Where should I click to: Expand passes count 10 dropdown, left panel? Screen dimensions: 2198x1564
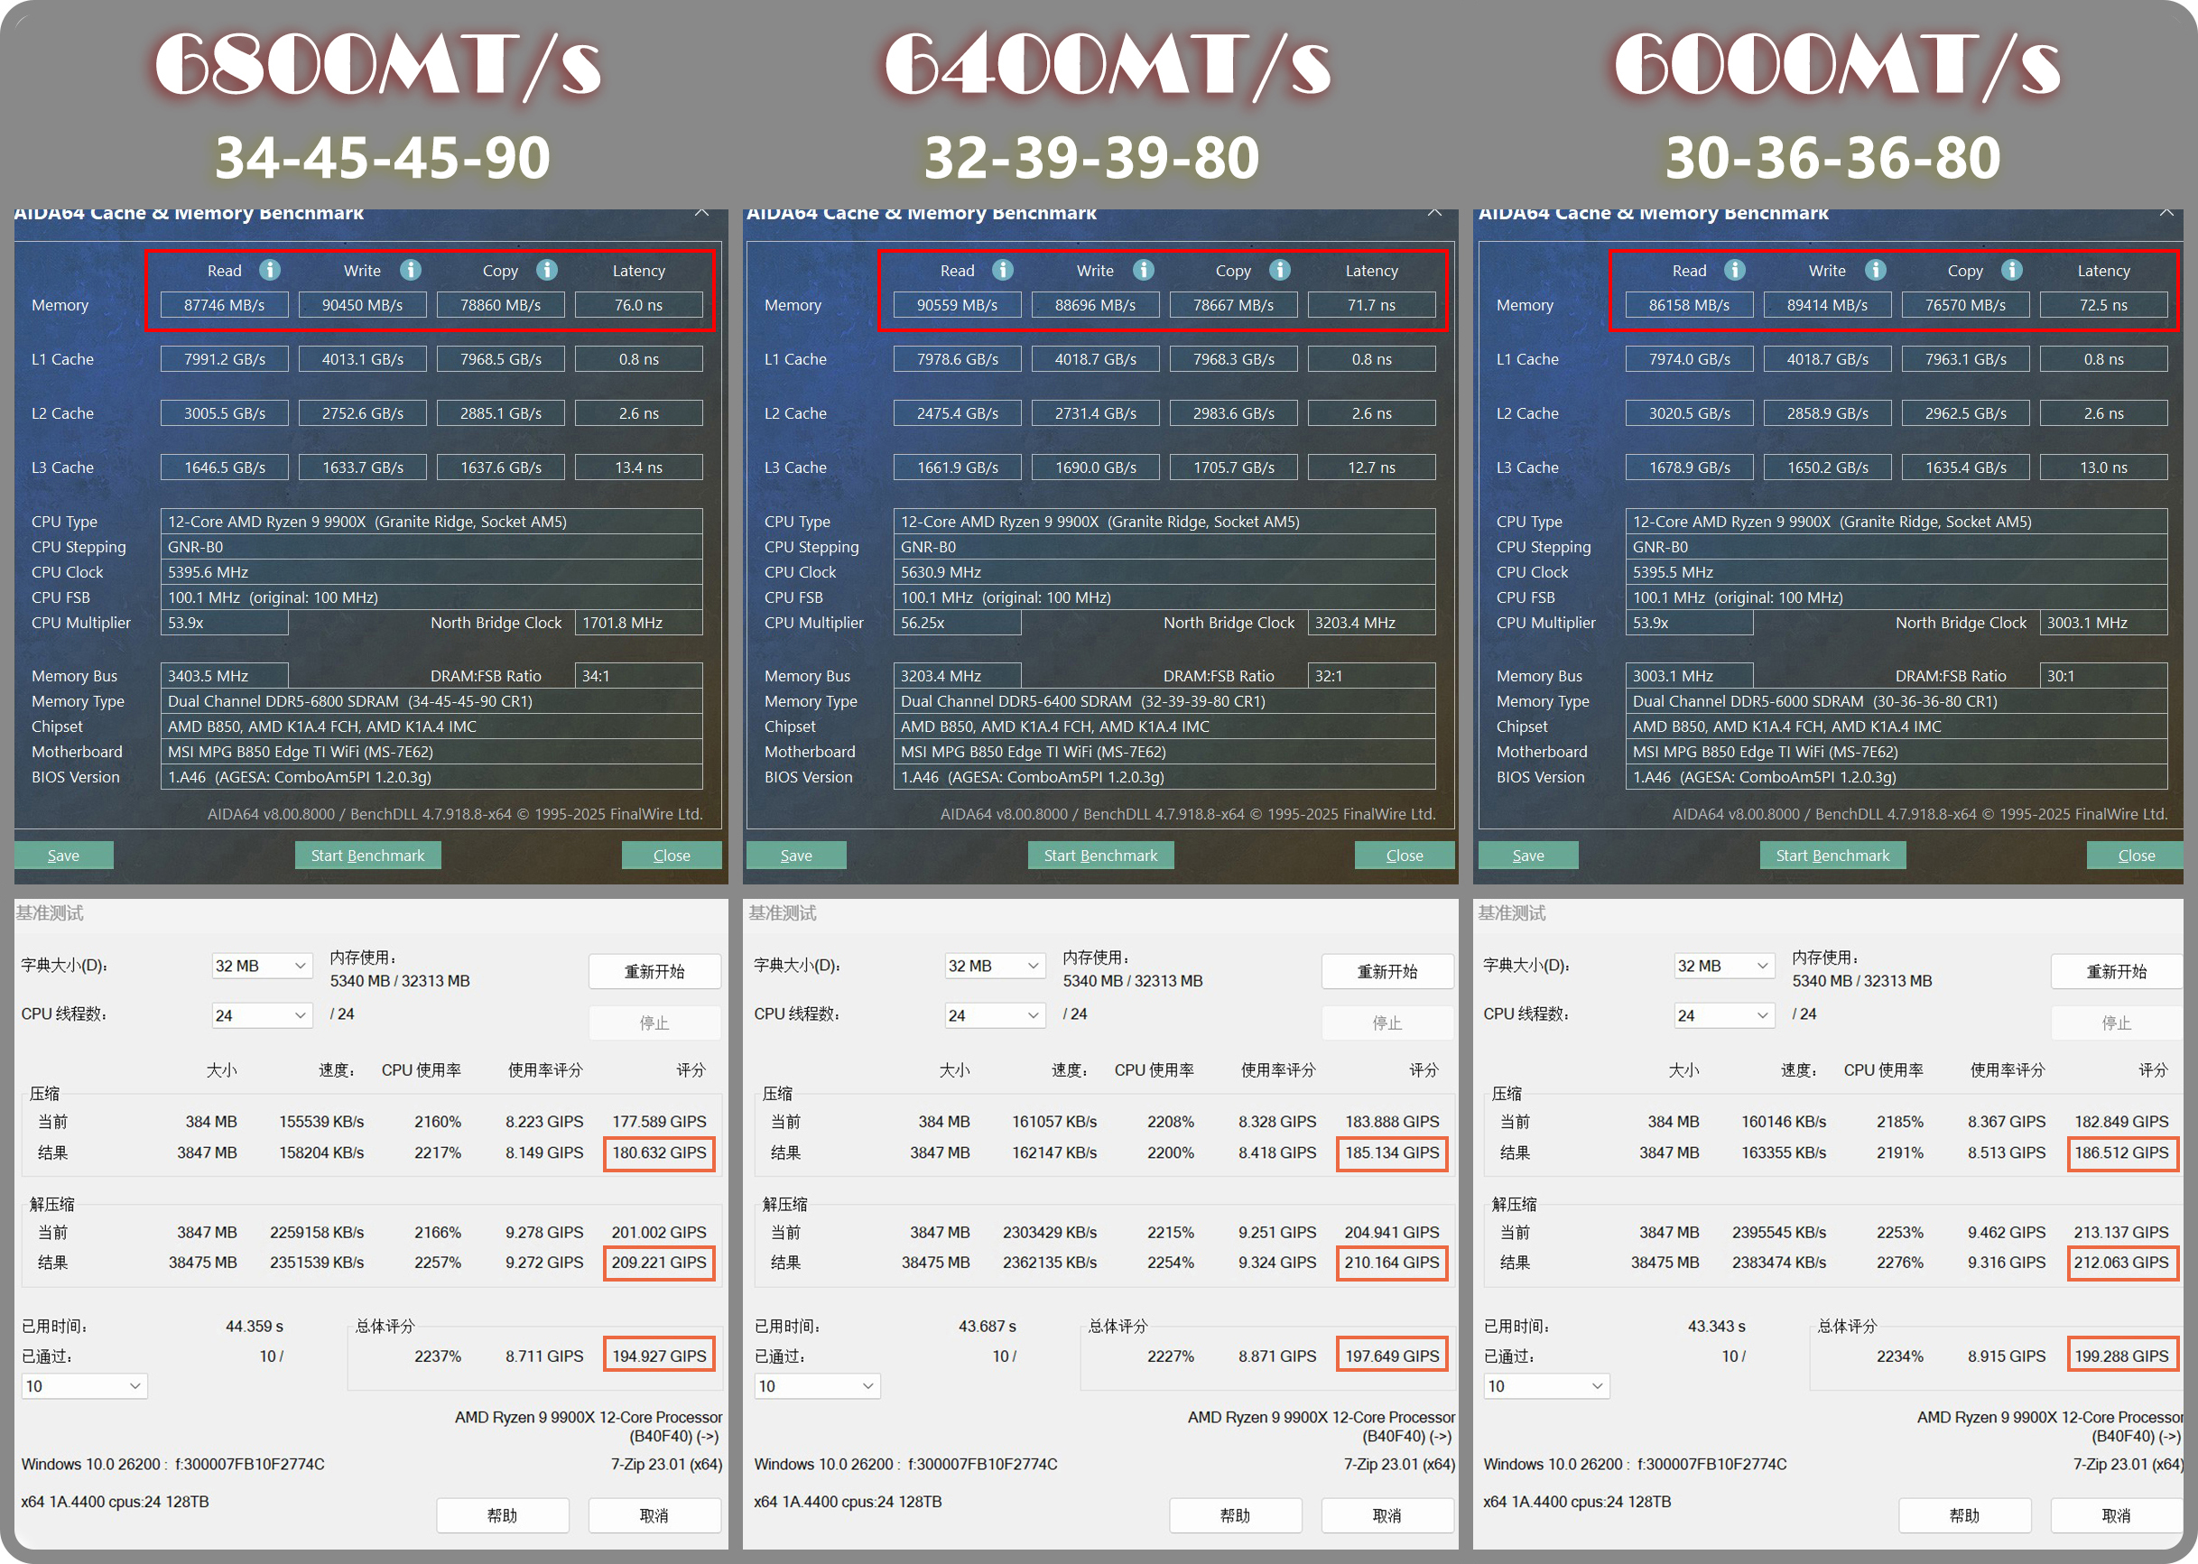point(84,1386)
